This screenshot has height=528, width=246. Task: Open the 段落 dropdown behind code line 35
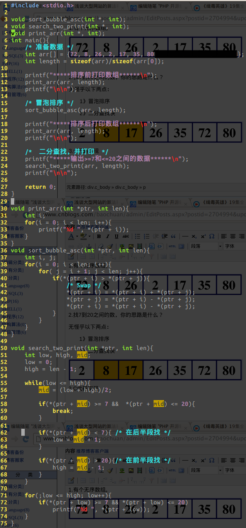pos(206,246)
